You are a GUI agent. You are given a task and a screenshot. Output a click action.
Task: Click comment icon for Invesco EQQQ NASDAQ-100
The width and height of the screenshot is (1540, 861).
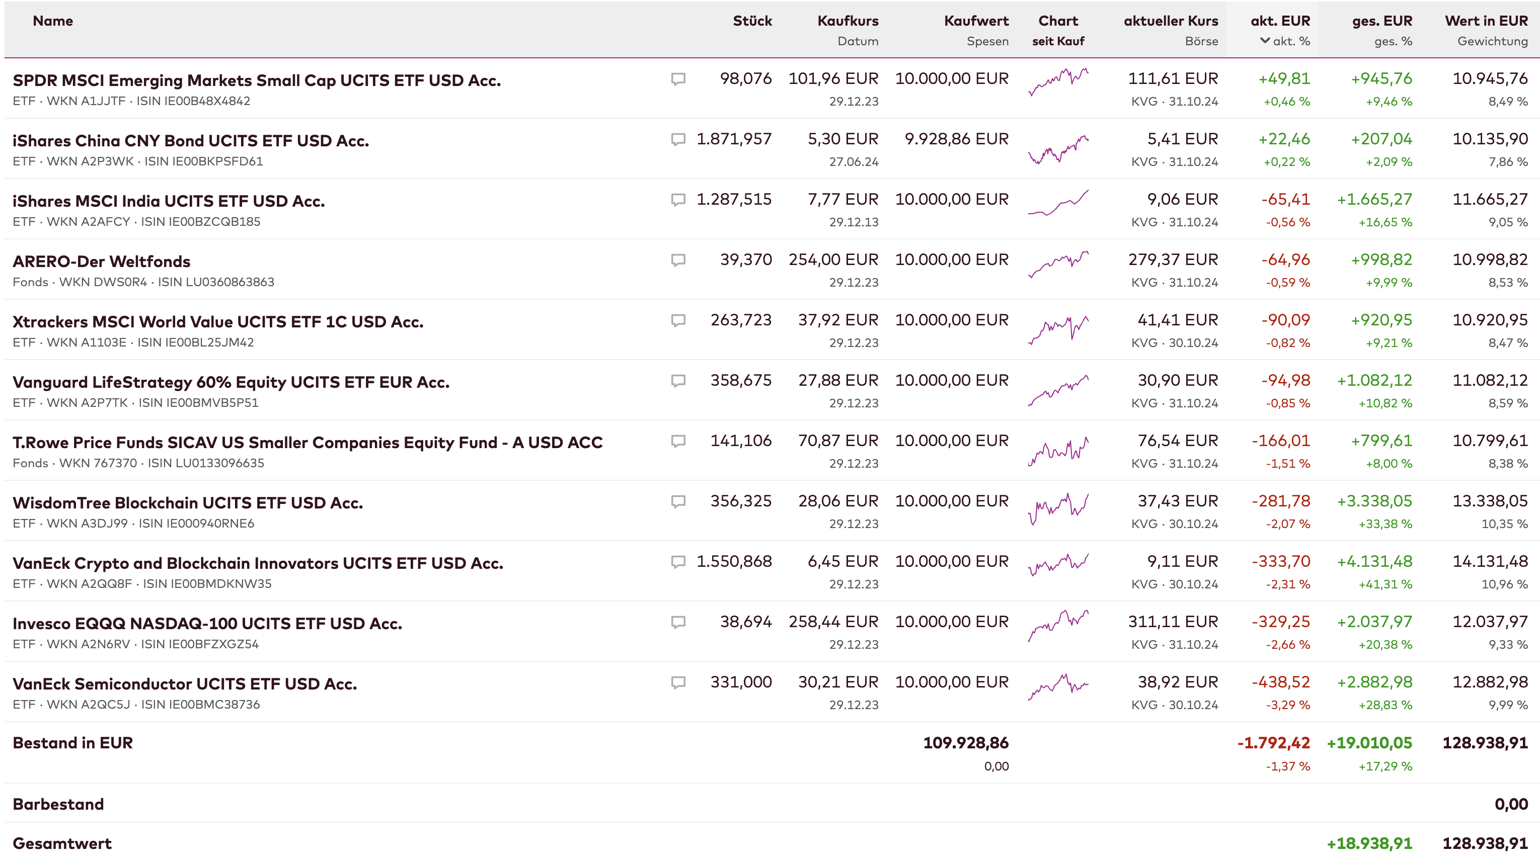click(678, 622)
